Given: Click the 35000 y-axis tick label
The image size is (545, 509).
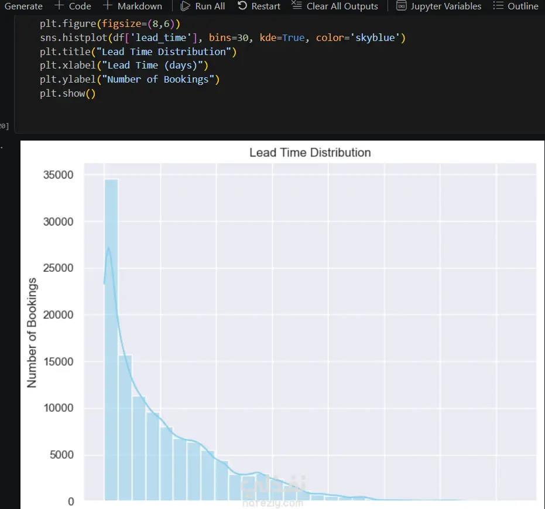Looking at the screenshot, I should tap(58, 175).
